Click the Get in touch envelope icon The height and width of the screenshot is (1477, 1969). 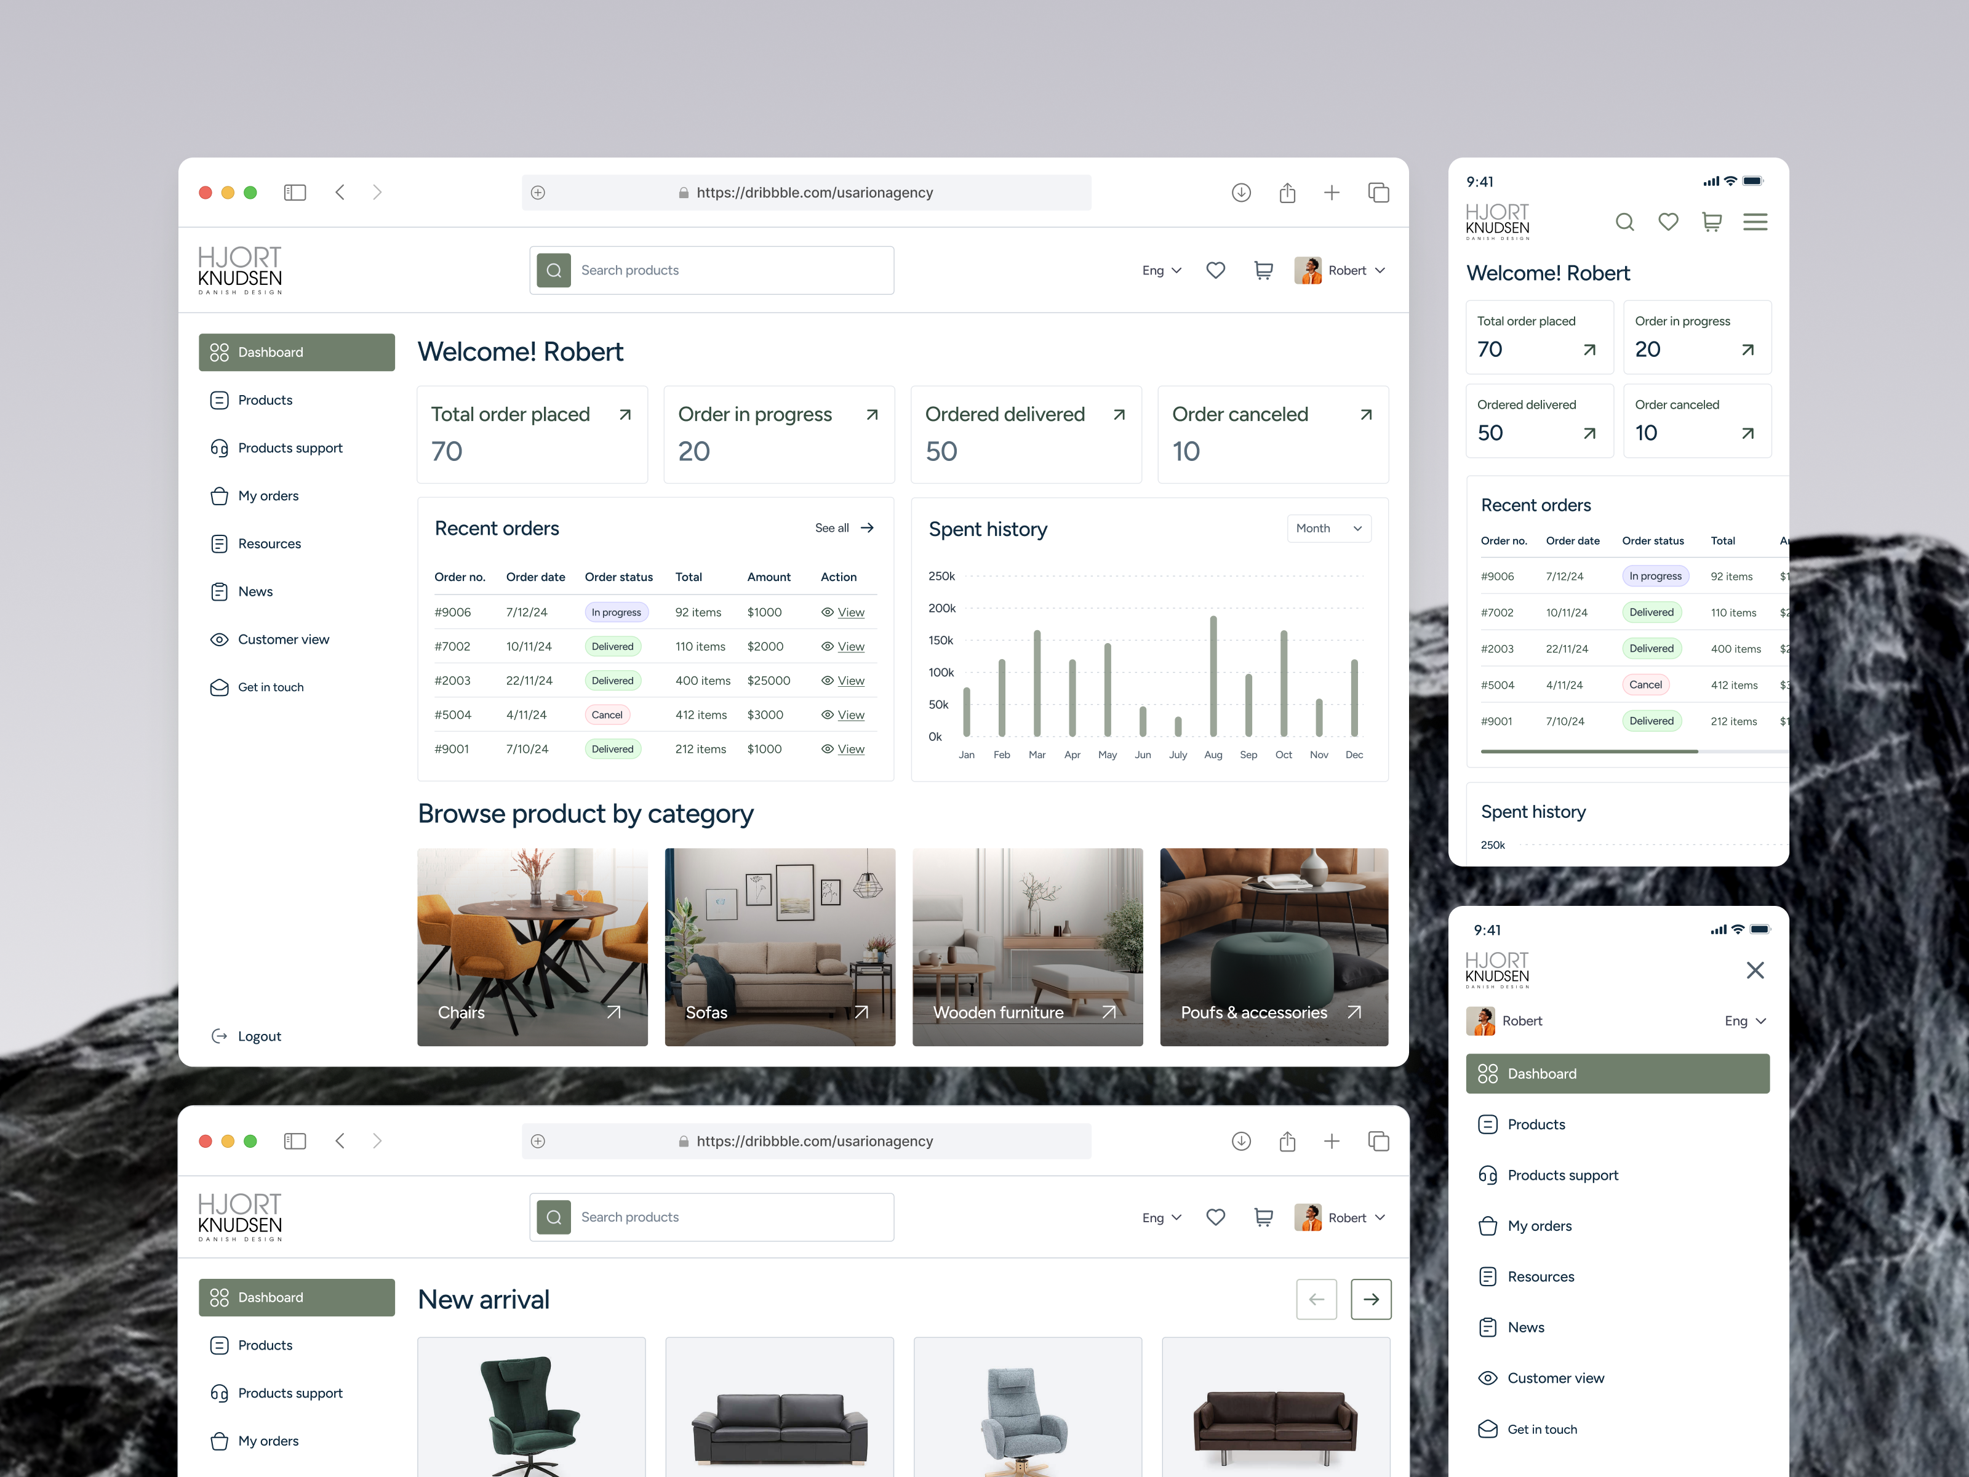pos(220,686)
